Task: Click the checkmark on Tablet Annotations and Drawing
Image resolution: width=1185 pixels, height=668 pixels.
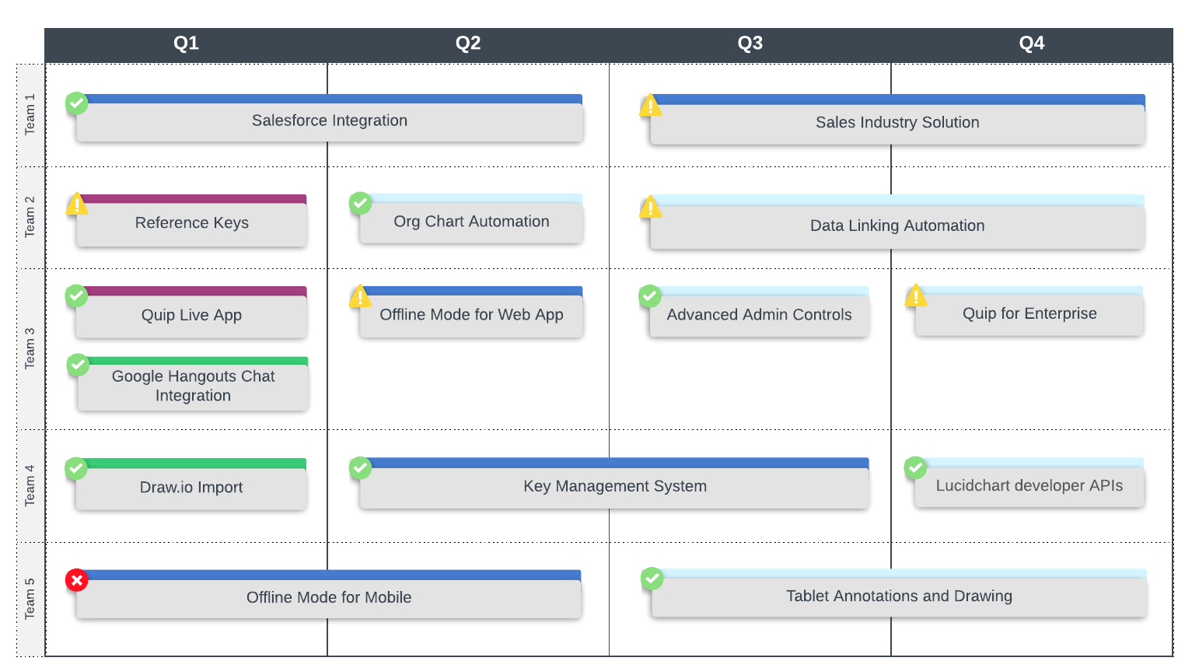Action: [x=652, y=579]
